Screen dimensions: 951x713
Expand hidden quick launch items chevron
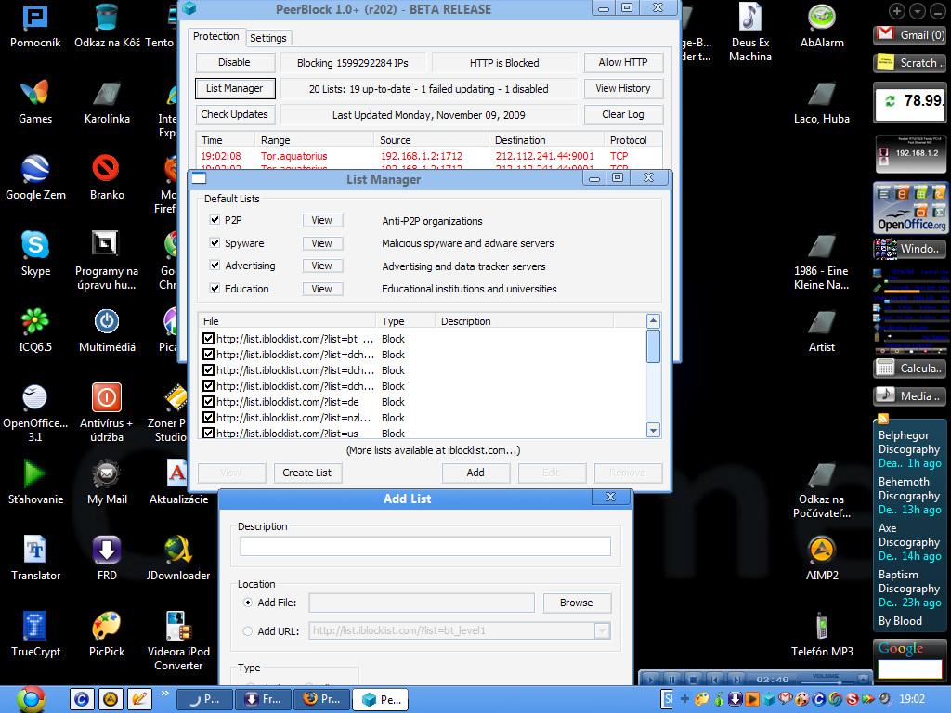tap(164, 693)
